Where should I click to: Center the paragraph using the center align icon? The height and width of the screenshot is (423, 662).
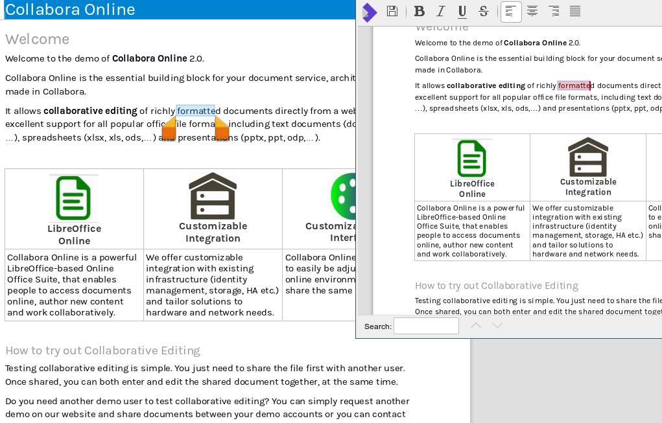[x=532, y=12]
